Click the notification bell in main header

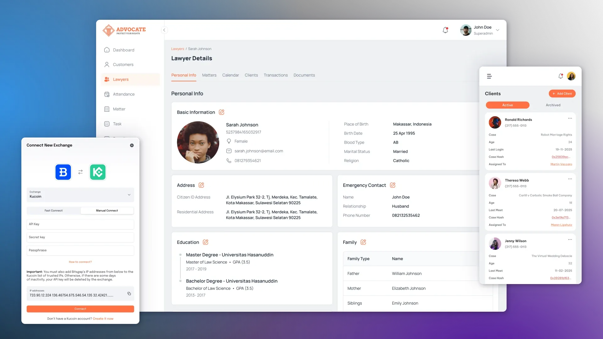[x=445, y=30]
